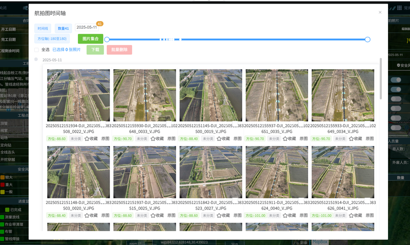Click a tick mark cluster on the slider track
This screenshot has height=245, width=410.
[x=170, y=39]
